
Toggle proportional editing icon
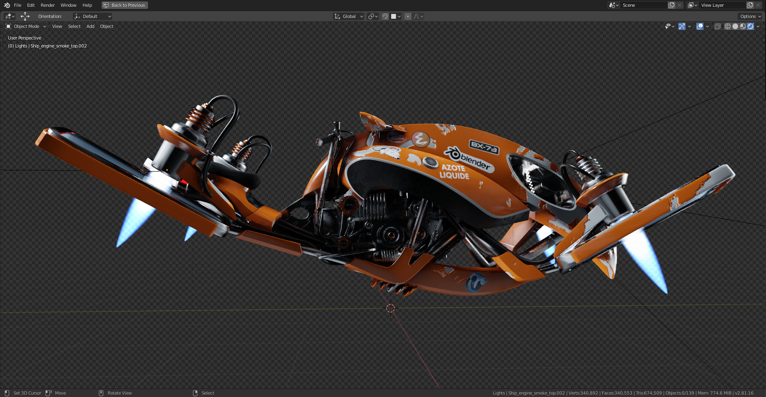408,16
